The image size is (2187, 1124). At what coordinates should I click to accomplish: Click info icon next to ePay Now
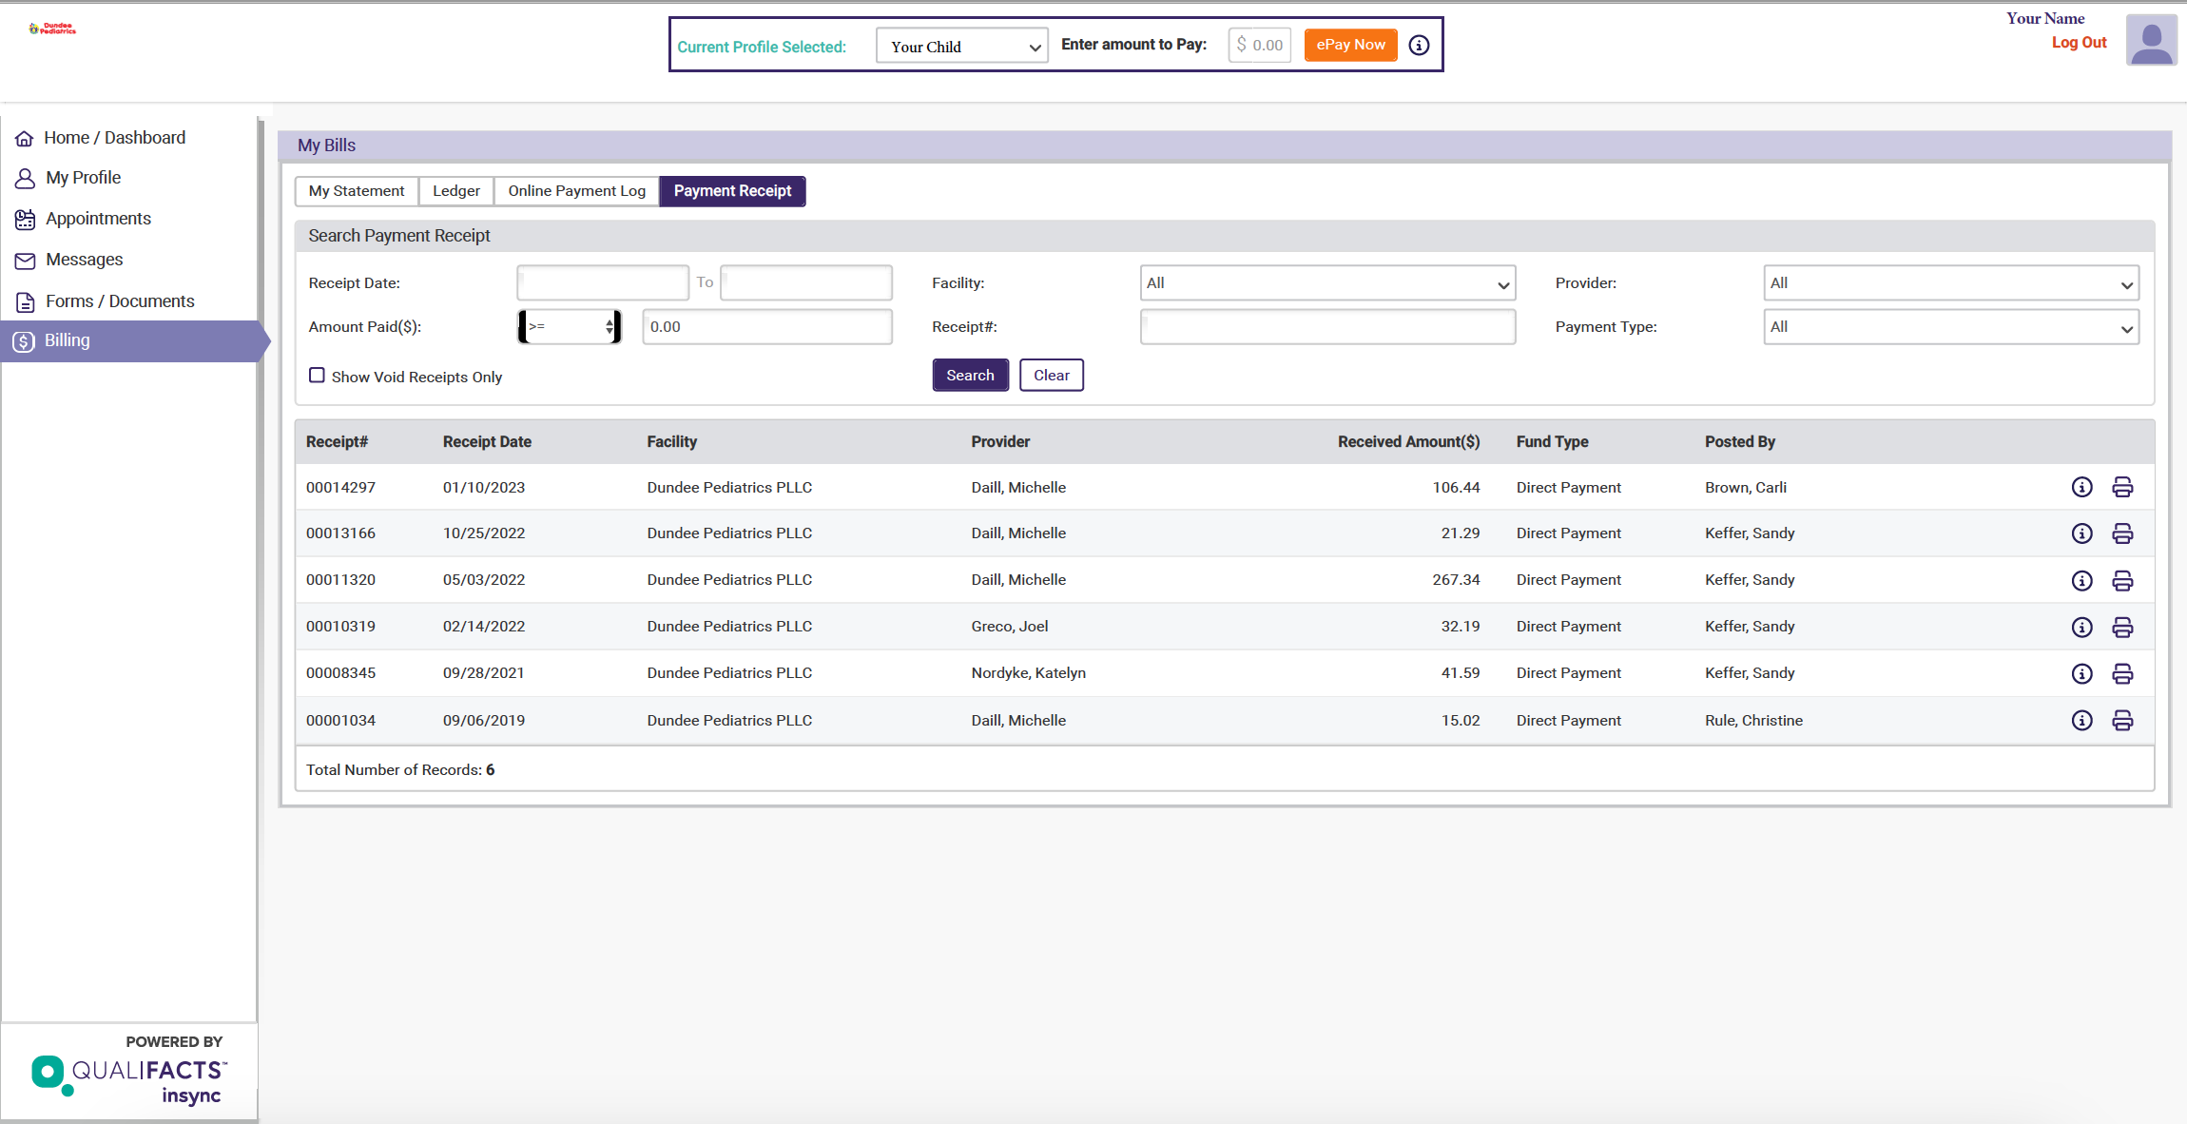pos(1419,45)
